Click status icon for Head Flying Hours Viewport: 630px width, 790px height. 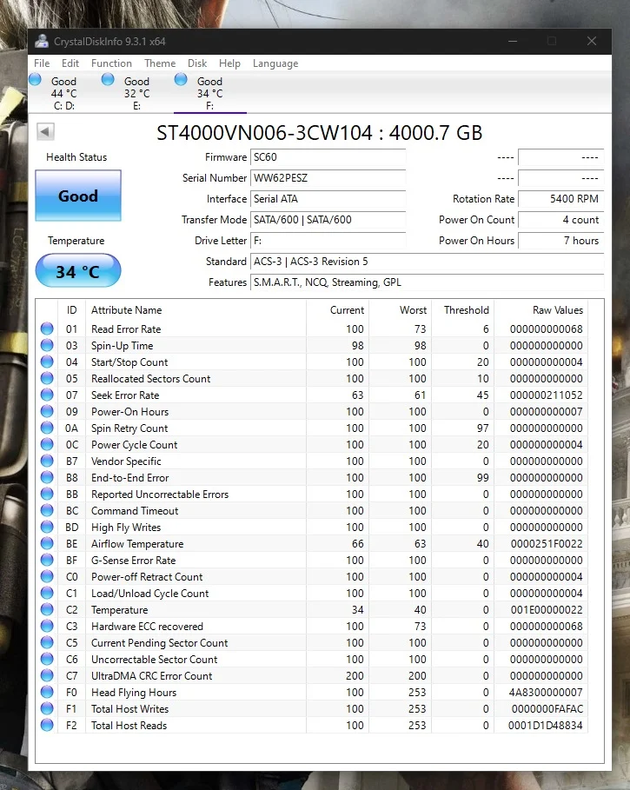coord(47,693)
